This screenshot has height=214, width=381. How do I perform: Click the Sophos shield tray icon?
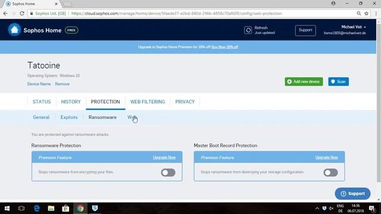tap(324, 209)
